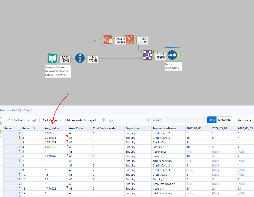Open the orange Transpose tool
The height and width of the screenshot is (197, 254).
(x=108, y=40)
